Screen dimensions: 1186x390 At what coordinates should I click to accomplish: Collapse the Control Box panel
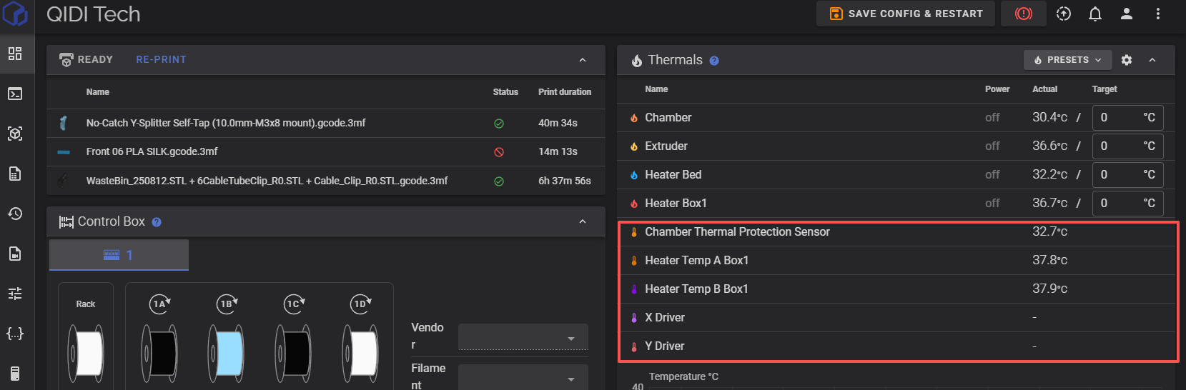583,221
